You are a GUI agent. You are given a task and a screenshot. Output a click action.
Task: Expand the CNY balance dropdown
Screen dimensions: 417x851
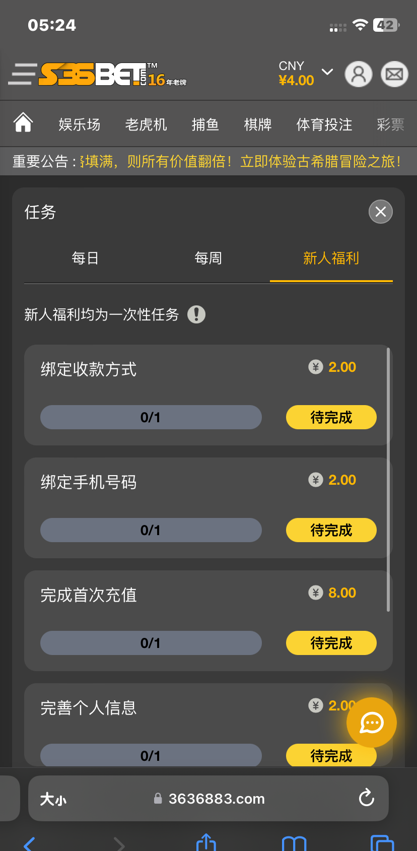click(327, 72)
